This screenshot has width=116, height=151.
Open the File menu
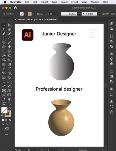tap(27, 2)
